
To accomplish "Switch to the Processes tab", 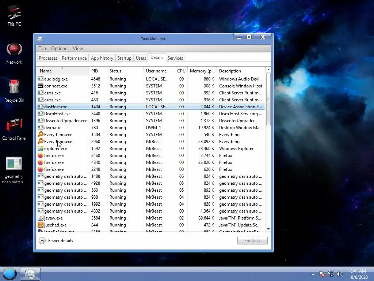I will (x=48, y=58).
